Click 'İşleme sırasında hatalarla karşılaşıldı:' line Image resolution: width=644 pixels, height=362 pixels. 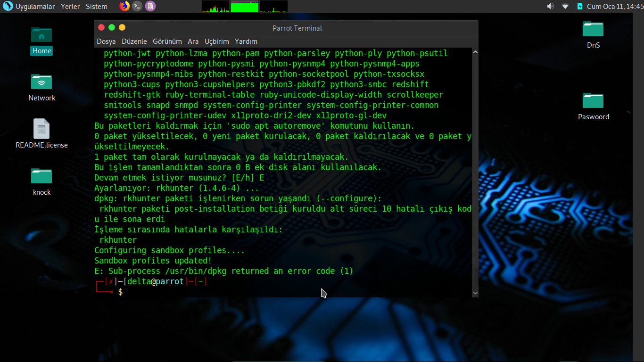pos(189,230)
